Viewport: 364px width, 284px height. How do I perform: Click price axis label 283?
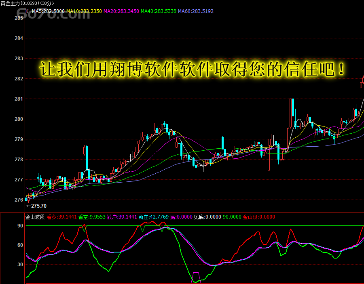19,59
